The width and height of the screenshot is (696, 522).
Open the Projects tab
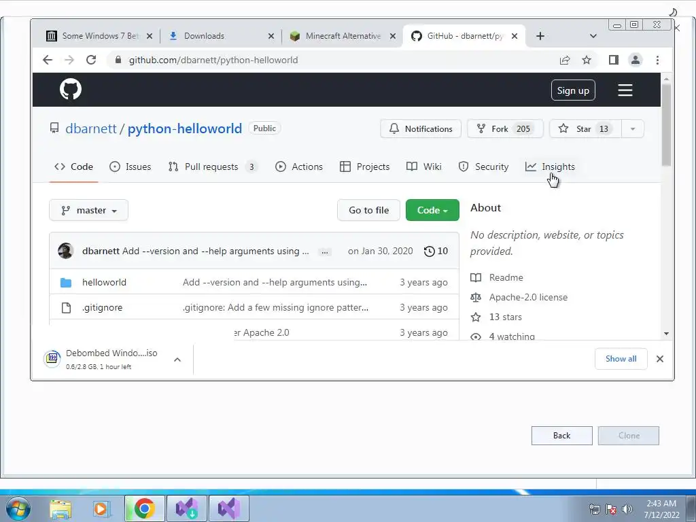(x=364, y=167)
